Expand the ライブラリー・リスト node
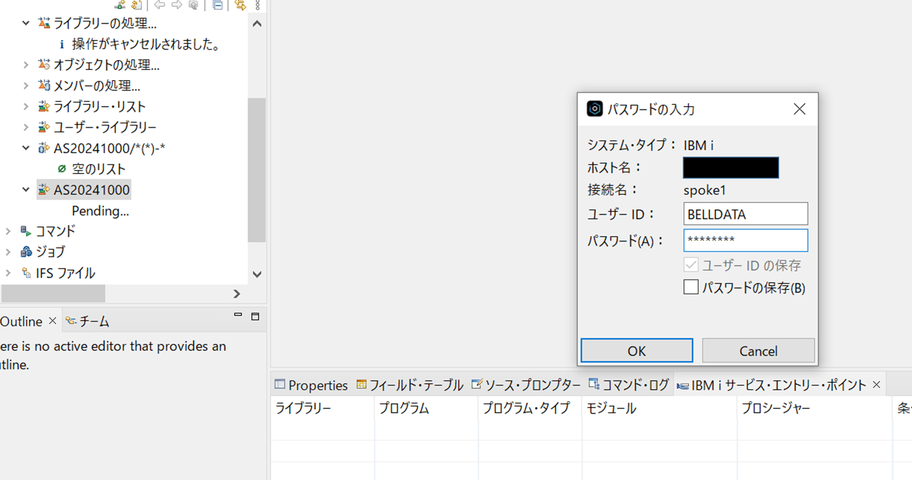The image size is (912, 480). tap(26, 106)
